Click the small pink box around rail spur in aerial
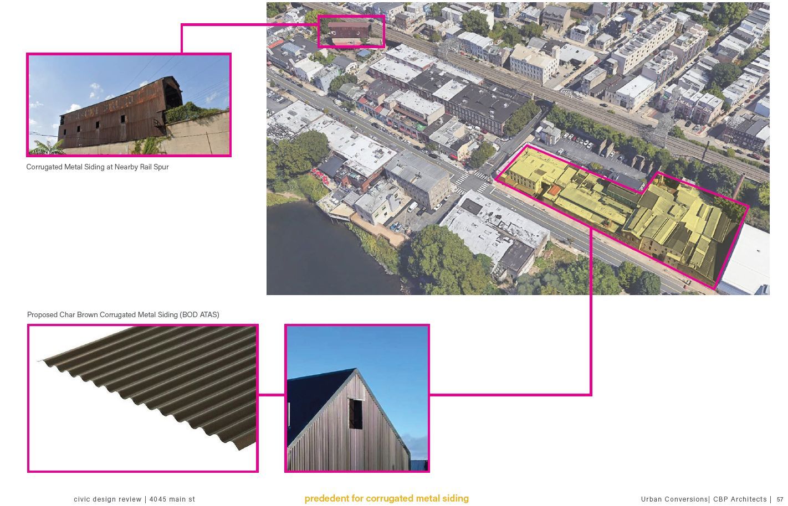The width and height of the screenshot is (788, 506). click(351, 32)
